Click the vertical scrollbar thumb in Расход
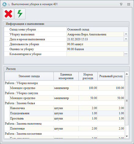The image size is (134, 144). tap(127, 101)
